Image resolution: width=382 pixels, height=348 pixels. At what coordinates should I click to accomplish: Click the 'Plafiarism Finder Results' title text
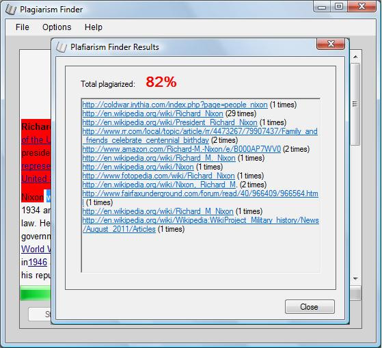[115, 47]
